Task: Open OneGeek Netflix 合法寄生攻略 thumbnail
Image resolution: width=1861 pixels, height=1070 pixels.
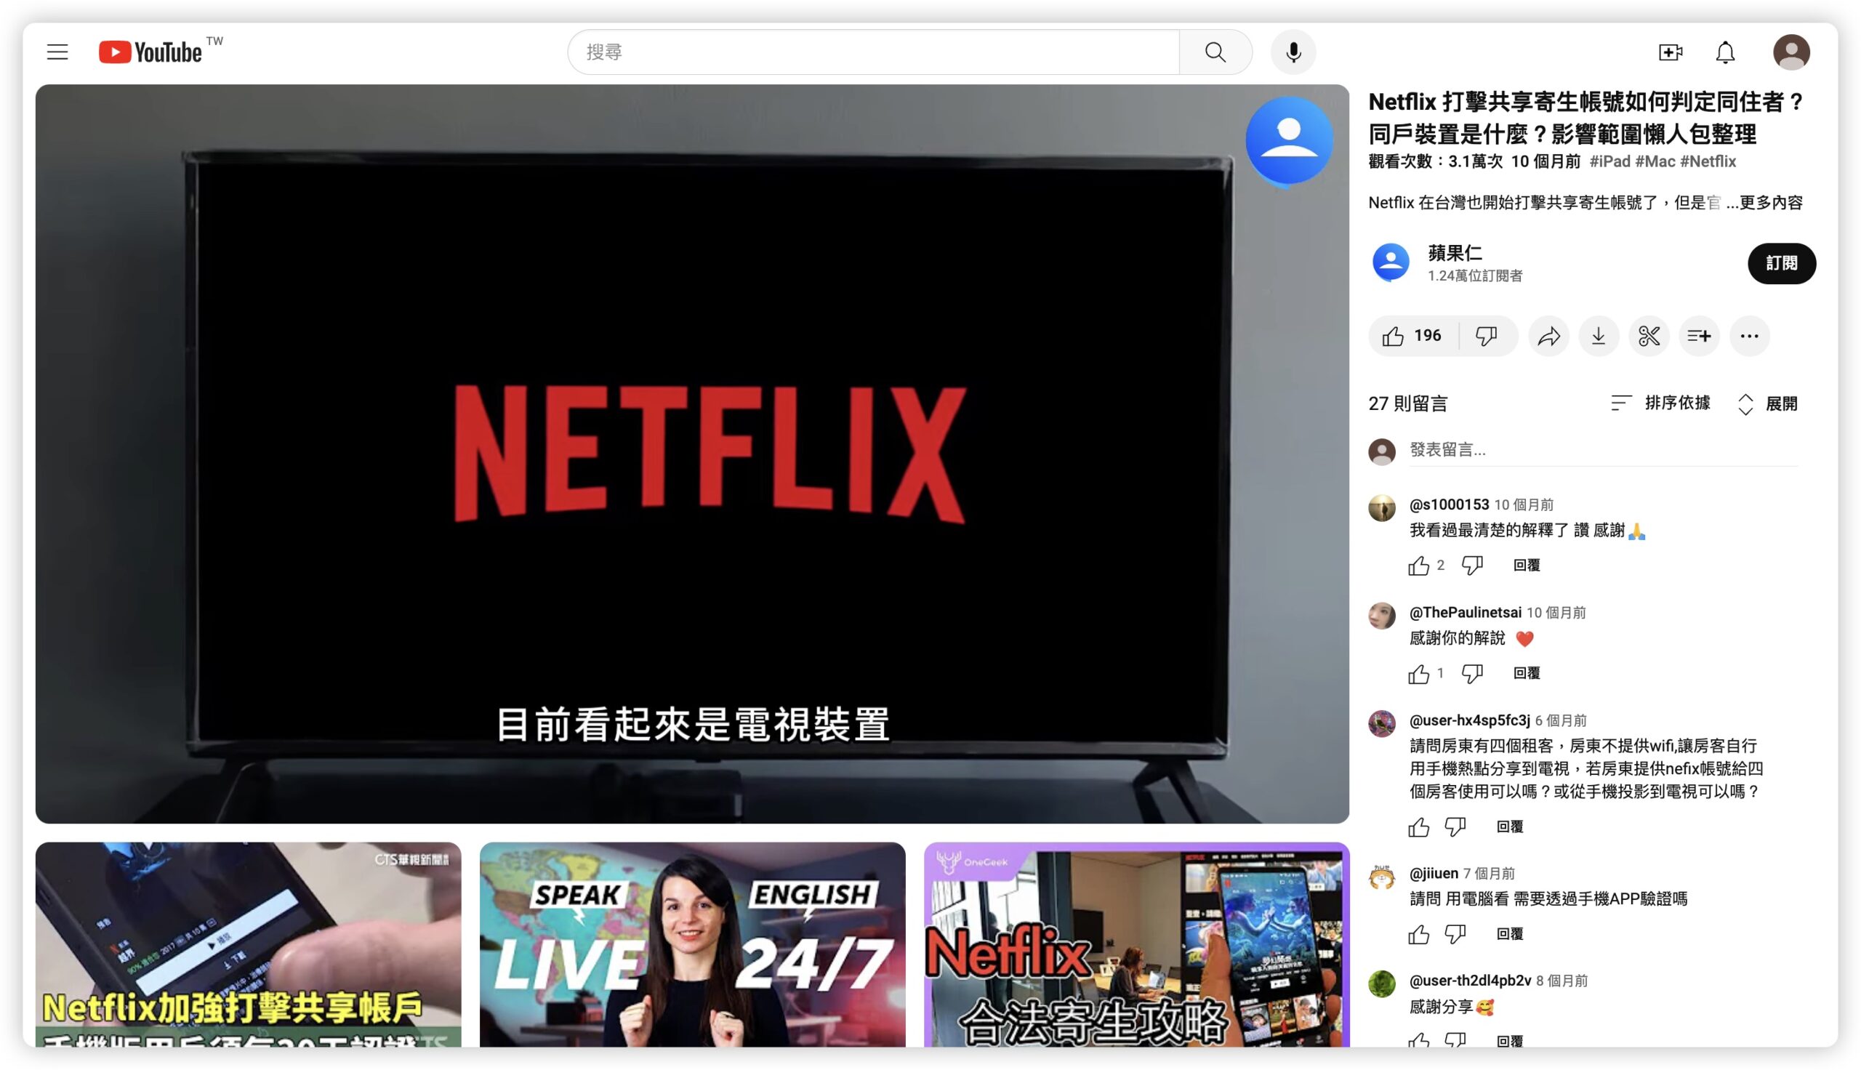Action: coord(1136,945)
